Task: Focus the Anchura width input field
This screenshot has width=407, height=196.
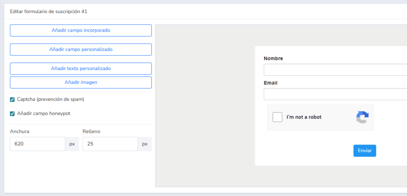Action: (37, 144)
